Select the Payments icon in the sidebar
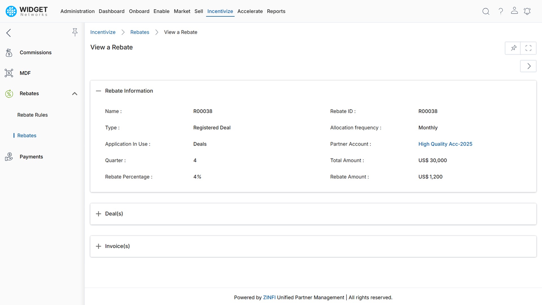Screen dimensions: 542x305 coord(9,157)
